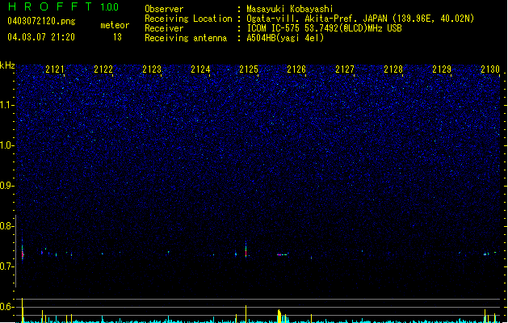508x323 pixels.
Task: Click the 1.0 frequency axis label
Action: (x=6, y=145)
